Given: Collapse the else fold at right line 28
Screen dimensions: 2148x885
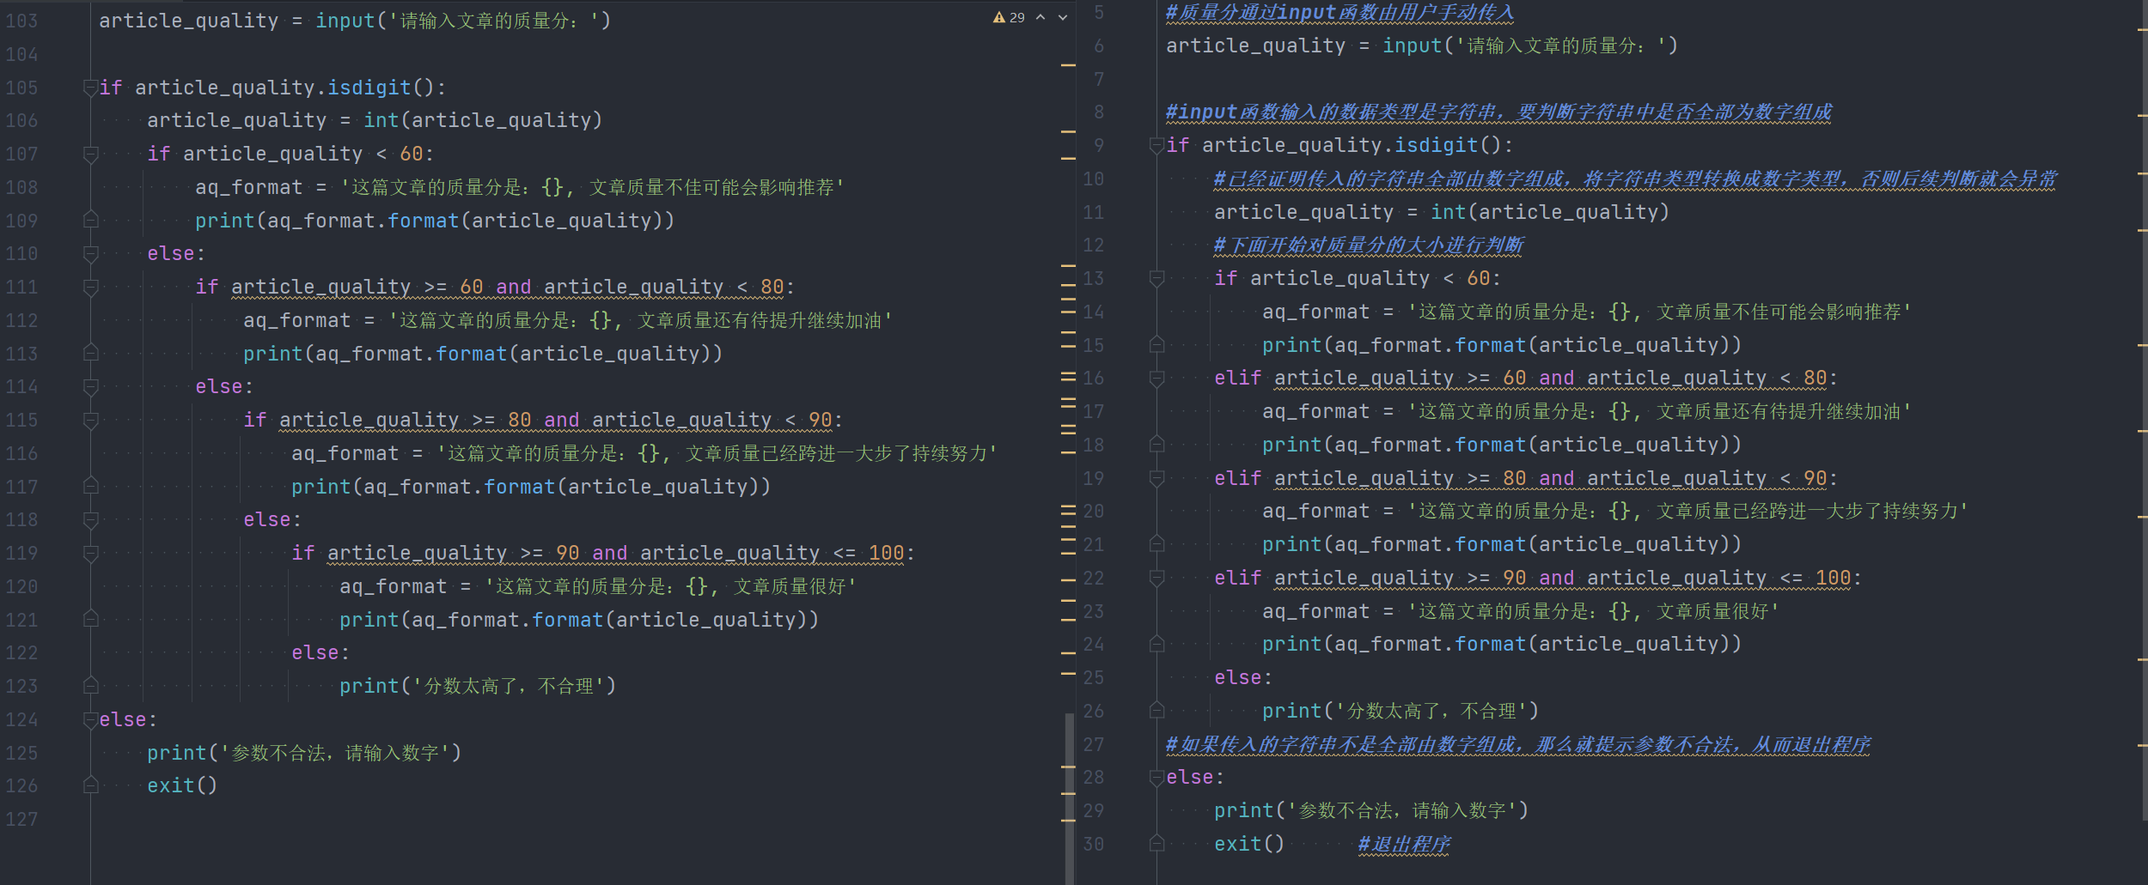Looking at the screenshot, I should [x=1156, y=777].
